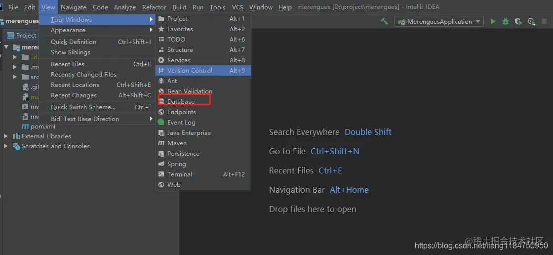Choose Quick Switch Scheme menu entry

pyautogui.click(x=97, y=107)
